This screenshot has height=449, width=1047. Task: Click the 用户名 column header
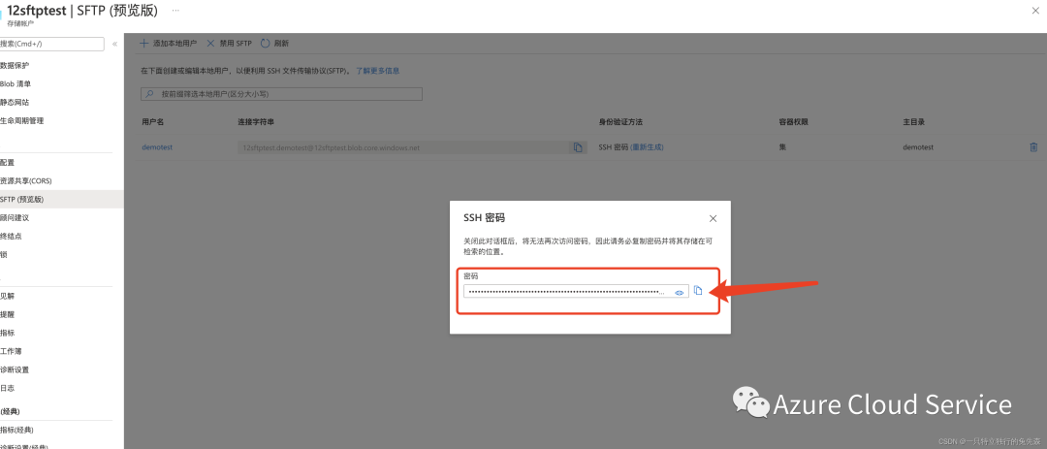[x=153, y=123]
